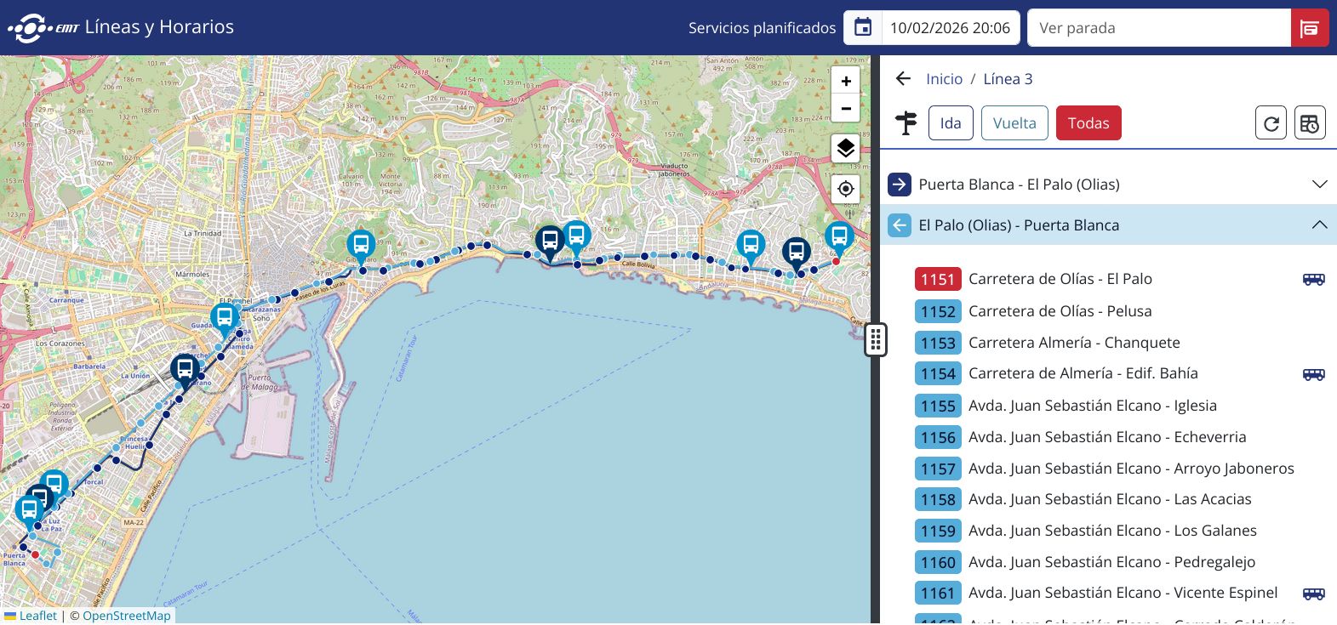Image resolution: width=1337 pixels, height=625 pixels.
Task: Zoom in on the map
Action: (x=845, y=82)
